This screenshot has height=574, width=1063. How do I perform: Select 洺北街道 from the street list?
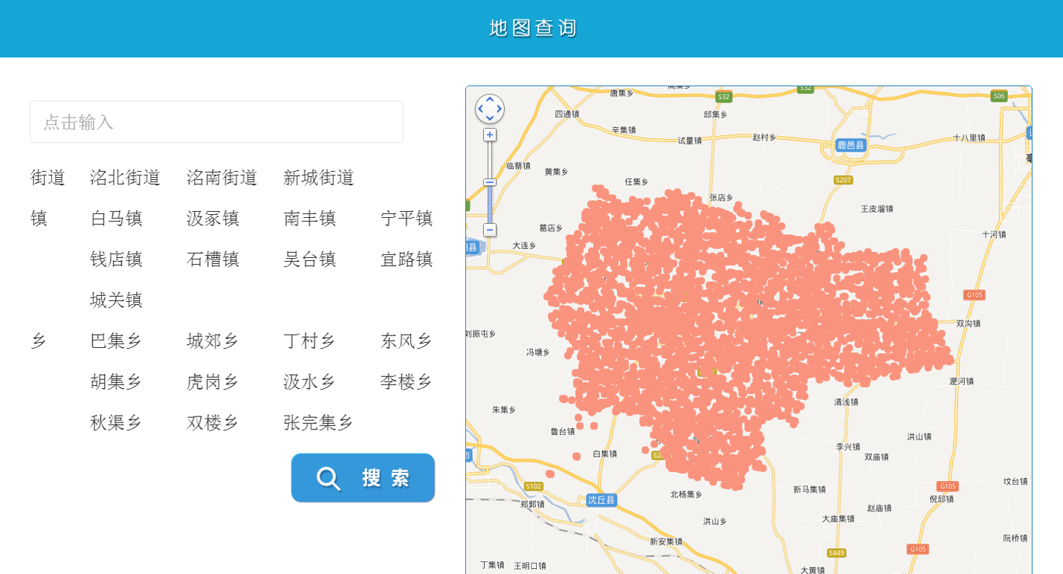pos(125,178)
